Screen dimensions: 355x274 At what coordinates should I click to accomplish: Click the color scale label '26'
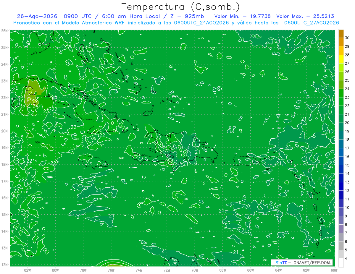click(x=347, y=72)
